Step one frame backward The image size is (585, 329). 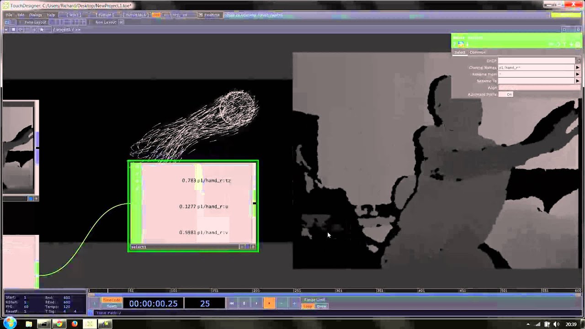coord(256,303)
